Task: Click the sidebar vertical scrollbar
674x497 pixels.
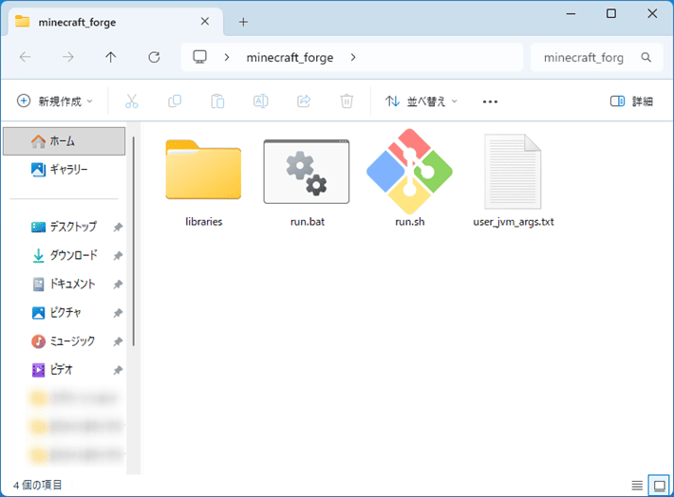Action: coord(134,241)
